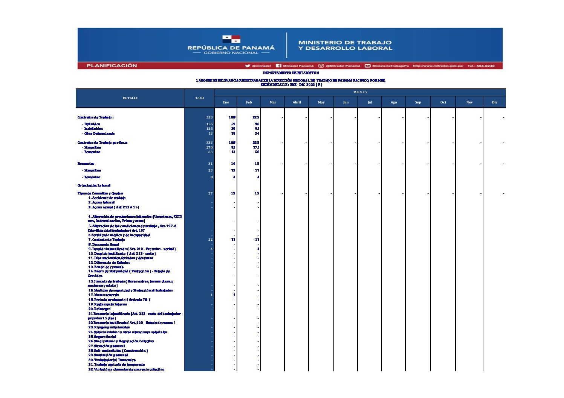Click '17. Mutuo acuerdo' row label
This screenshot has height=398, width=564.
pyautogui.click(x=104, y=295)
